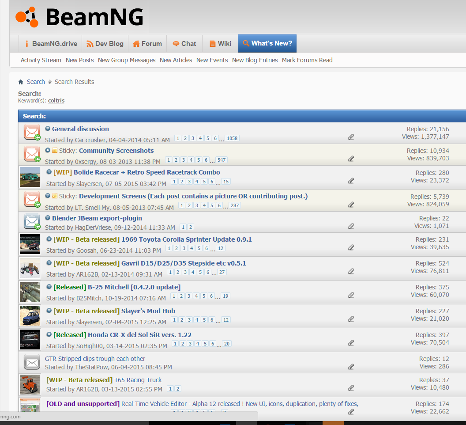Image resolution: width=466 pixels, height=425 pixels.
Task: Click attachment paperclip for Bolide Racecar
Action: [351, 181]
